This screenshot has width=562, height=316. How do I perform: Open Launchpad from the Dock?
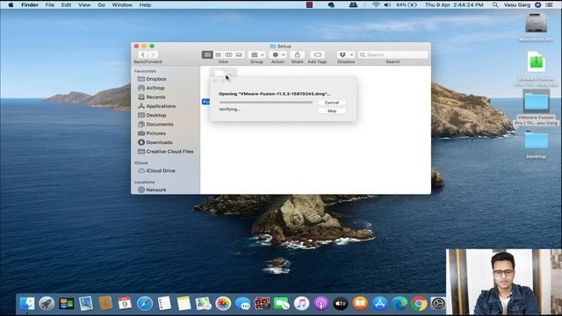coord(47,304)
